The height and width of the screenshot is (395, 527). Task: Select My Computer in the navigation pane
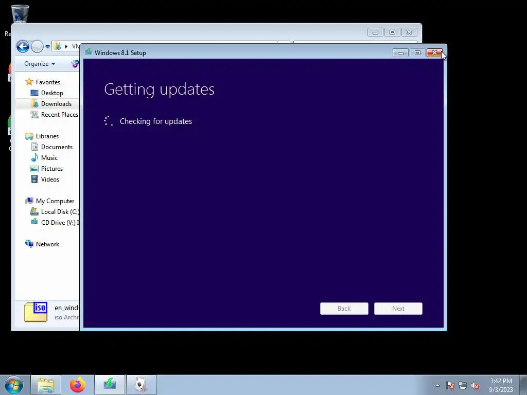pyautogui.click(x=55, y=201)
